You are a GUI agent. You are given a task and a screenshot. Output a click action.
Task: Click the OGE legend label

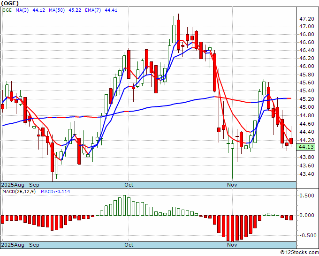[7, 10]
